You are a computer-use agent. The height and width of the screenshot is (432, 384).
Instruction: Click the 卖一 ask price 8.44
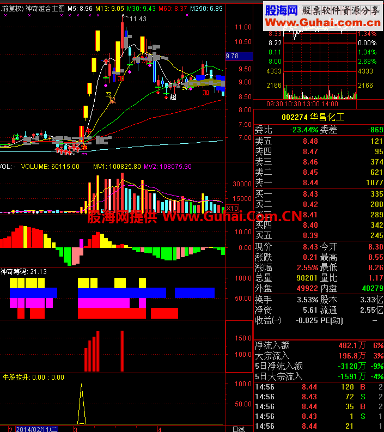(x=310, y=182)
